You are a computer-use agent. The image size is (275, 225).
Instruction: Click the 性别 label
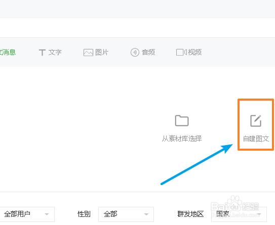click(x=84, y=214)
